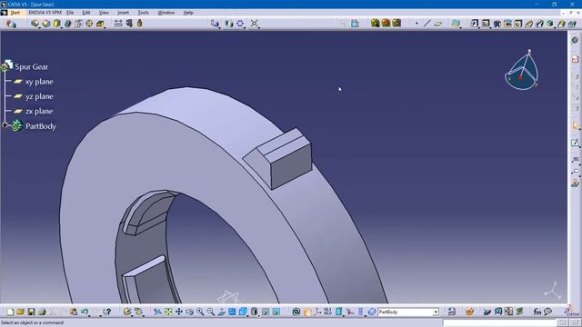582x327 pixels.
Task: Open the Help menu
Action: (188, 13)
